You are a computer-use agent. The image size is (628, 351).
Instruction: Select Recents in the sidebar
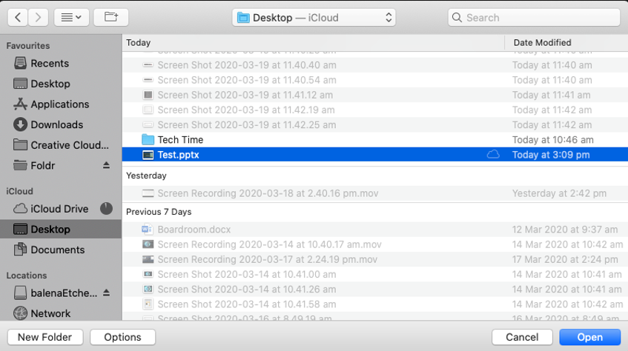50,64
